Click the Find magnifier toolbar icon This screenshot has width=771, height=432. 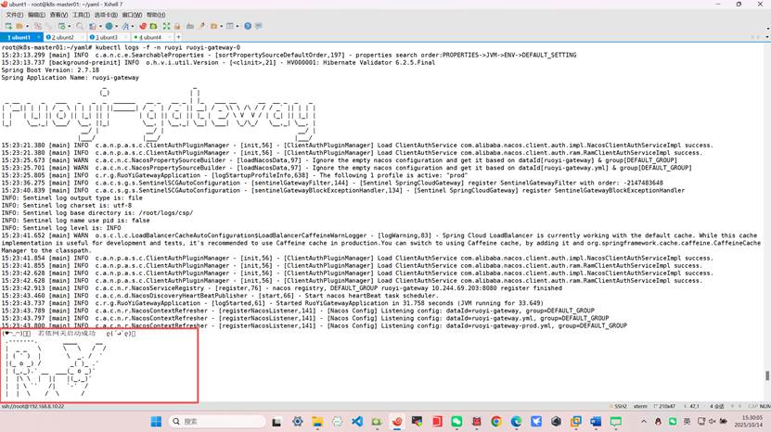coord(80,26)
